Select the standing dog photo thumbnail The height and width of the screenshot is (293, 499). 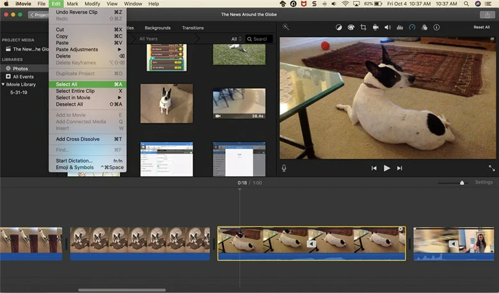166,104
